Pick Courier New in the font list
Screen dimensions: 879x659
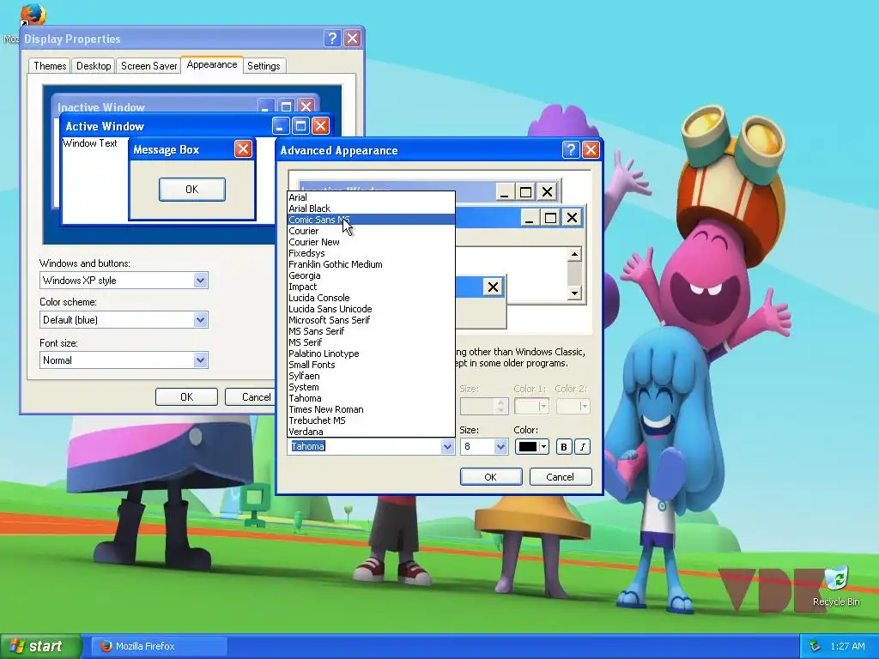[x=371, y=242]
